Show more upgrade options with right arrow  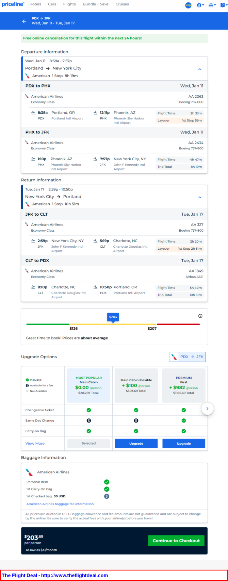[207, 409]
